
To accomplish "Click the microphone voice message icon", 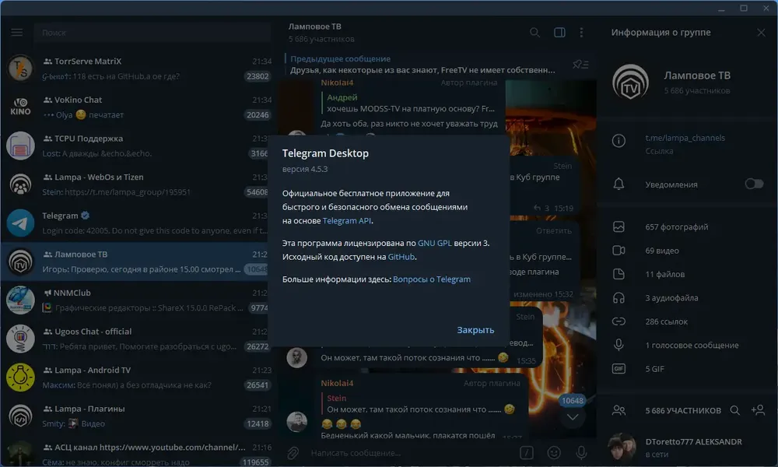I will coord(581,453).
